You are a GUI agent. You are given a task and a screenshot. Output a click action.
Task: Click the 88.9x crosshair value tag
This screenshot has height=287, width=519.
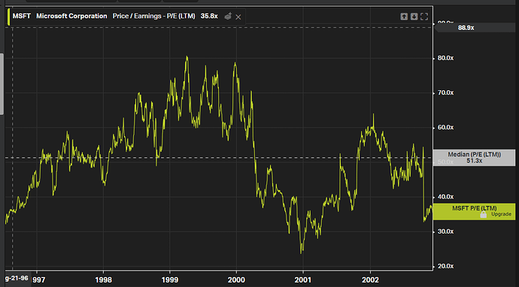[474, 28]
